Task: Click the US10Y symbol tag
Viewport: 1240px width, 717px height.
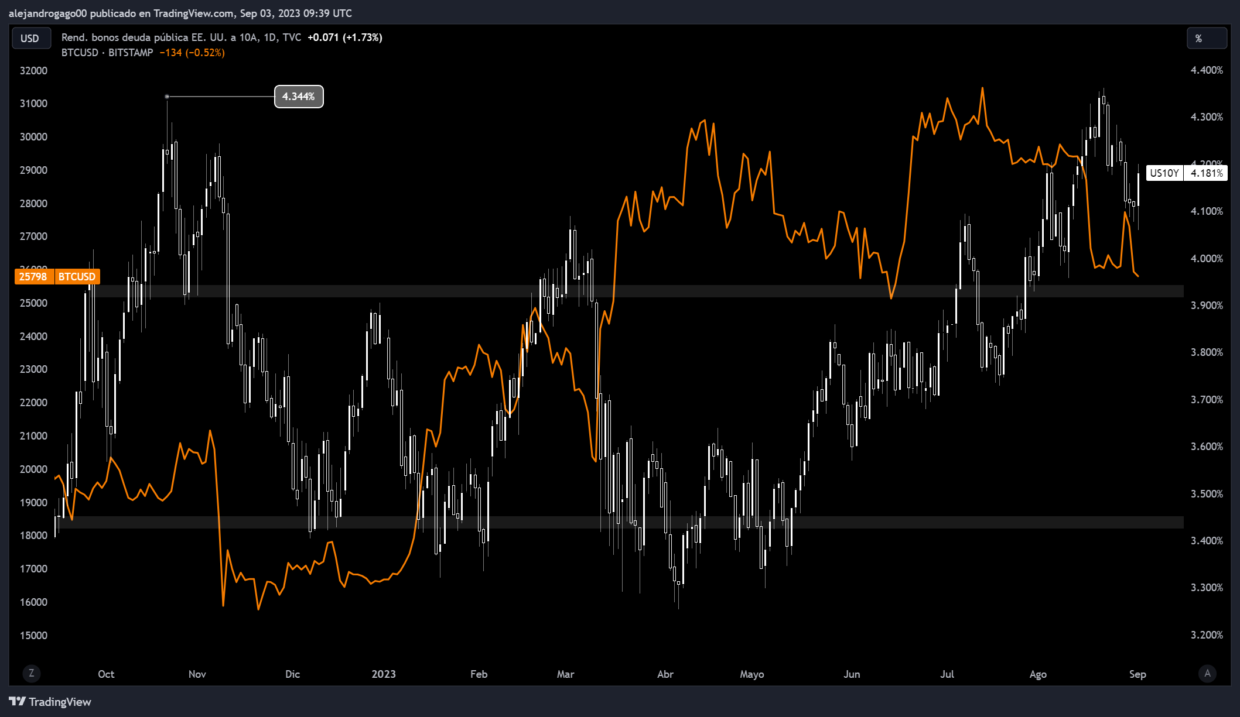Action: point(1164,173)
